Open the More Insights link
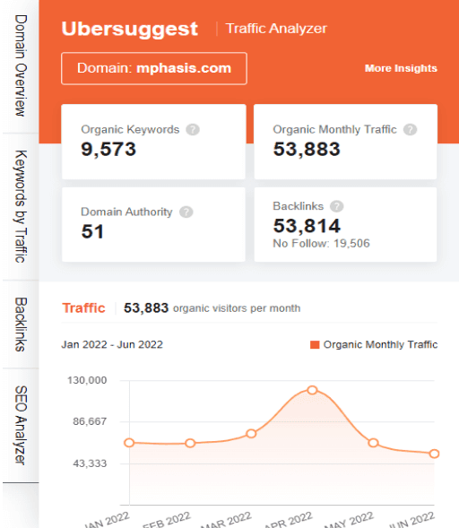 tap(401, 68)
